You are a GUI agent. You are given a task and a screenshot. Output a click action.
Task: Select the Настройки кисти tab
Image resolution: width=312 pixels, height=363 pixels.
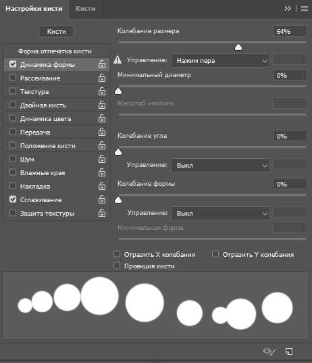(x=34, y=9)
